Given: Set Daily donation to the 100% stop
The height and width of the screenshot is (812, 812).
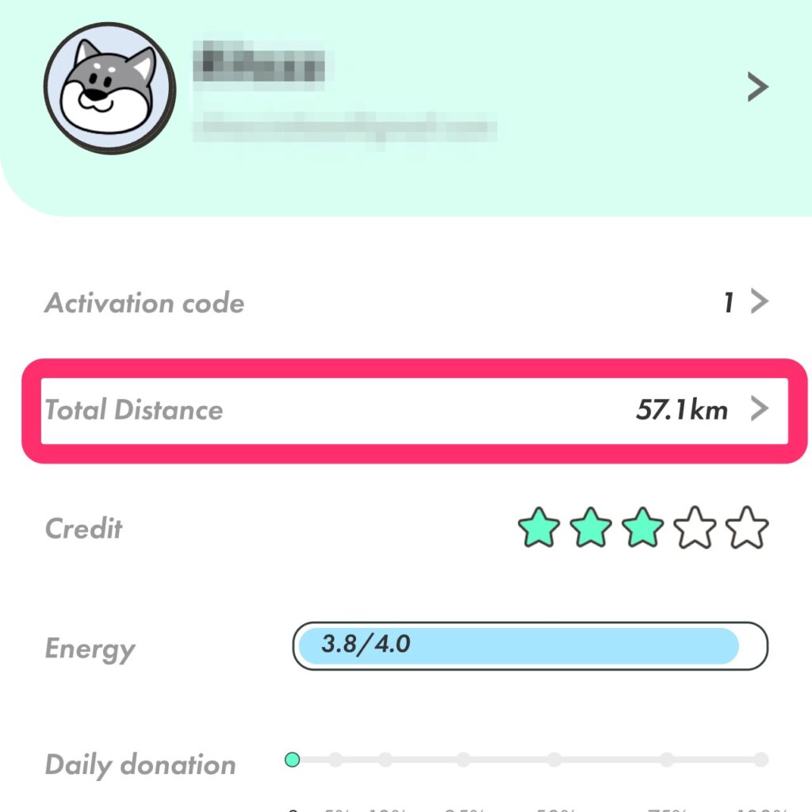Looking at the screenshot, I should [761, 760].
